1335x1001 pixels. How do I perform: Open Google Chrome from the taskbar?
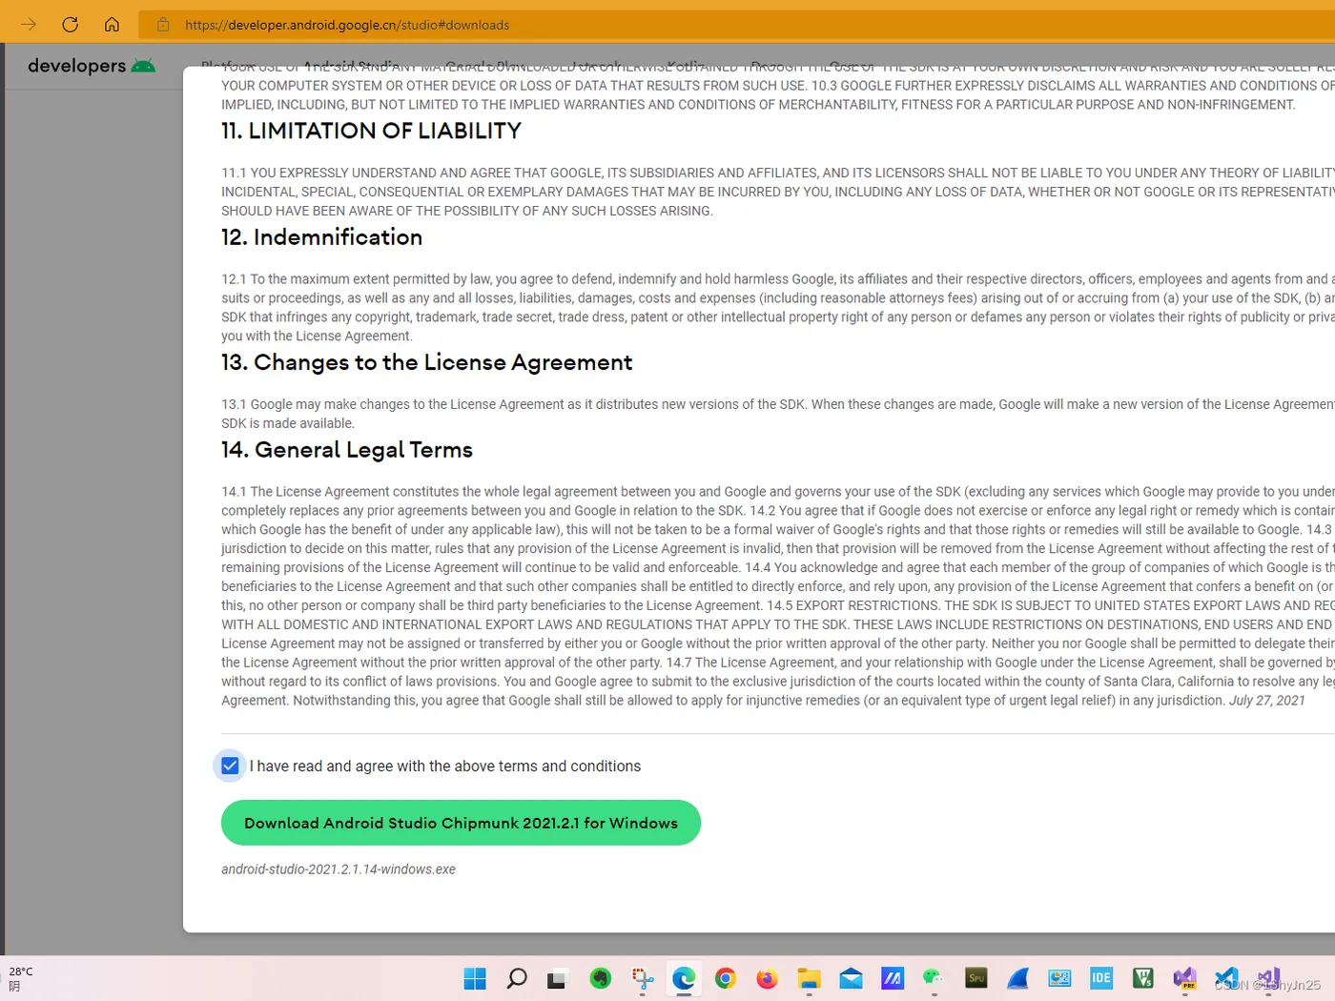pyautogui.click(x=726, y=978)
